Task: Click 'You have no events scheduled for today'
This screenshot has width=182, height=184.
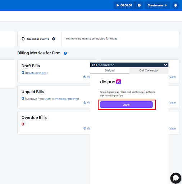Action: pyautogui.click(x=91, y=38)
